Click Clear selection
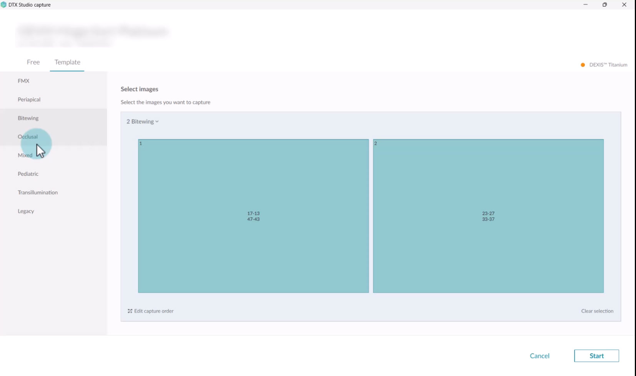 [x=597, y=311]
